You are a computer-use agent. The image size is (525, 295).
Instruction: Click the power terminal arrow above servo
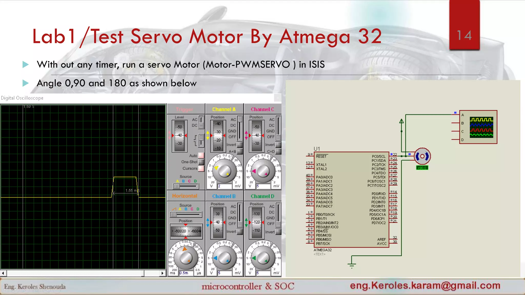click(401, 121)
